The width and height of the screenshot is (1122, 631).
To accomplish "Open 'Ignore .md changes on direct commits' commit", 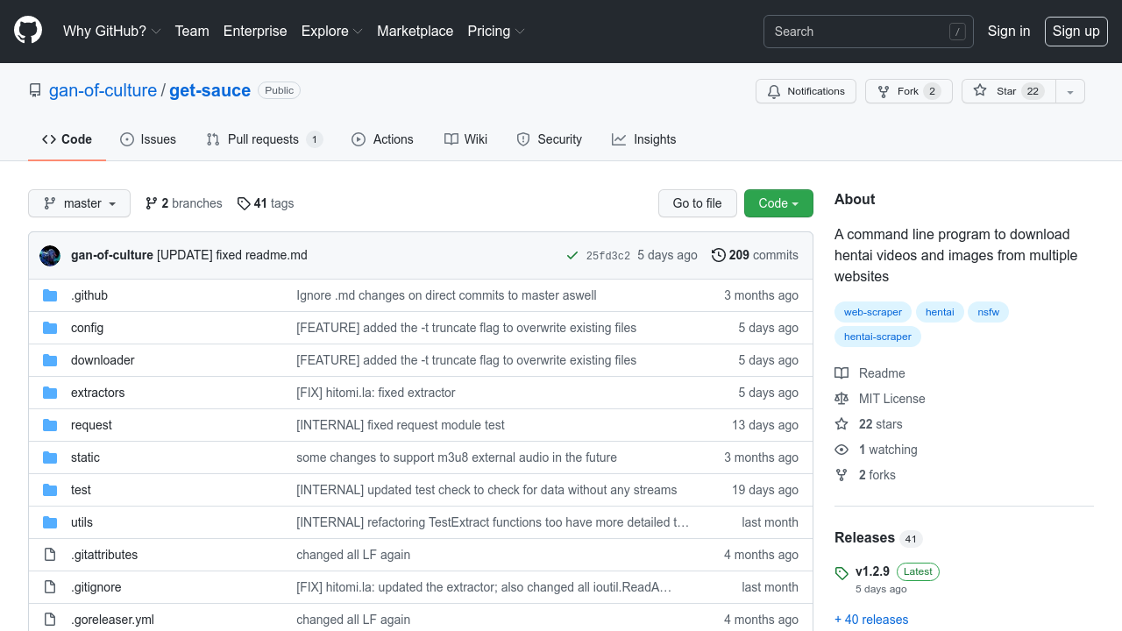I will [446, 295].
